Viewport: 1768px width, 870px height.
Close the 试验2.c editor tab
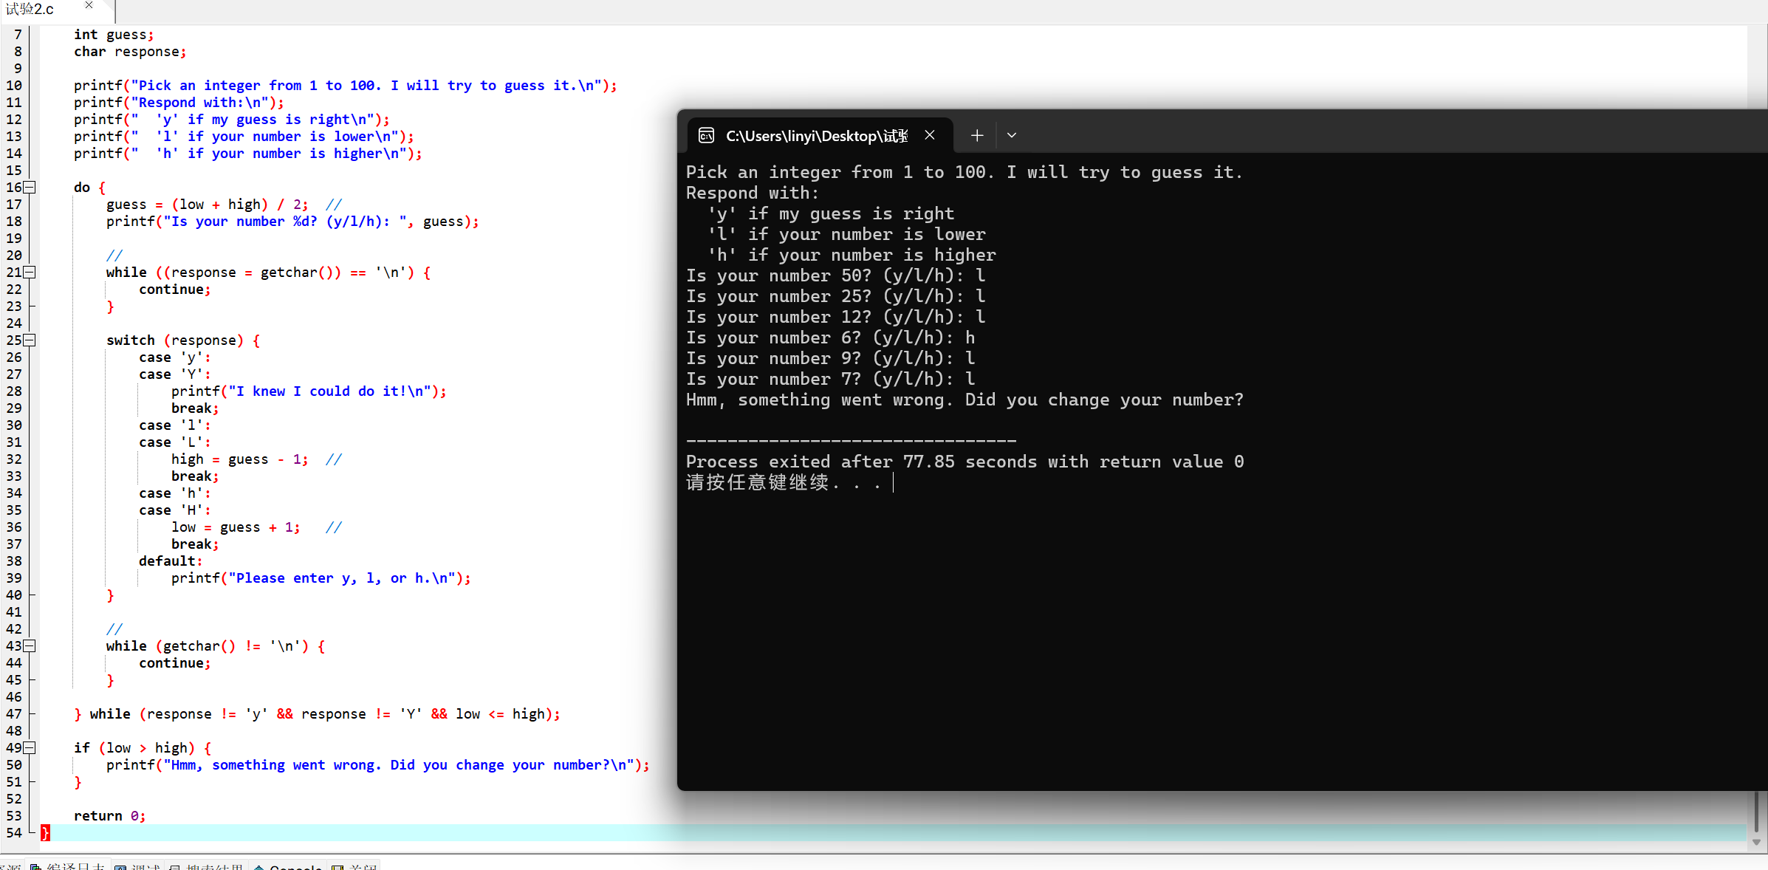click(89, 6)
